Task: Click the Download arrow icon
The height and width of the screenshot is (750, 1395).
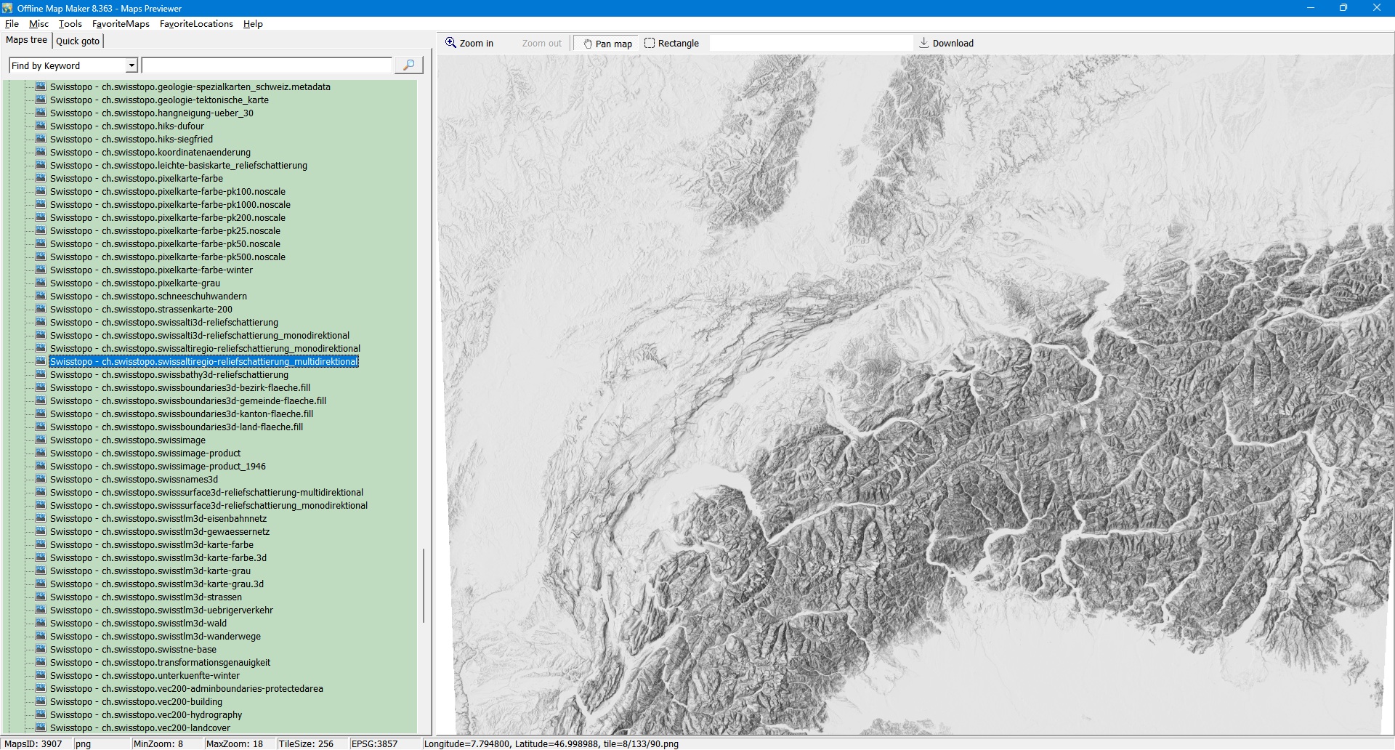Action: (x=923, y=43)
